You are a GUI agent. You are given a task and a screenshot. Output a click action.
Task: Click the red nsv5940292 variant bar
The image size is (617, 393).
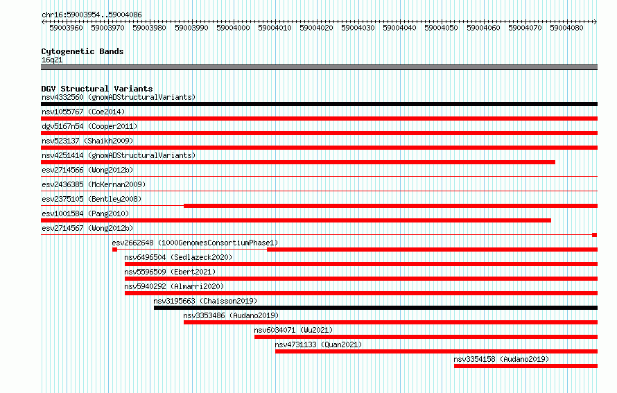(x=361, y=293)
